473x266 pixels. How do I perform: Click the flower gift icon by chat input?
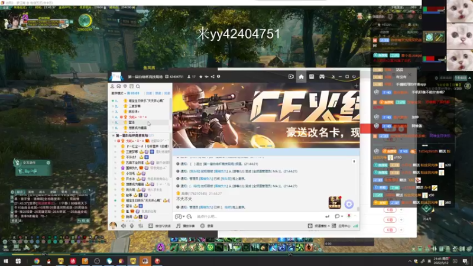(349, 216)
